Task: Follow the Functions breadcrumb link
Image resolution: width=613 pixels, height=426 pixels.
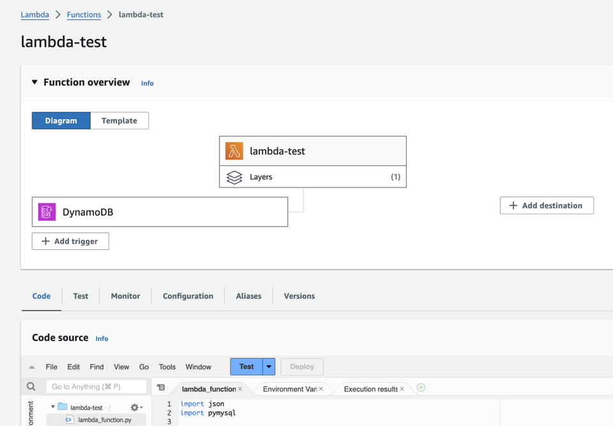Action: click(84, 14)
